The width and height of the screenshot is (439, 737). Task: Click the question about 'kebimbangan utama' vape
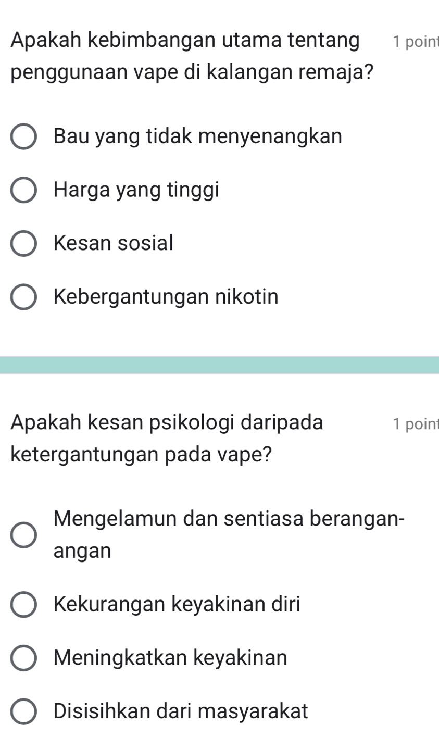(x=193, y=55)
